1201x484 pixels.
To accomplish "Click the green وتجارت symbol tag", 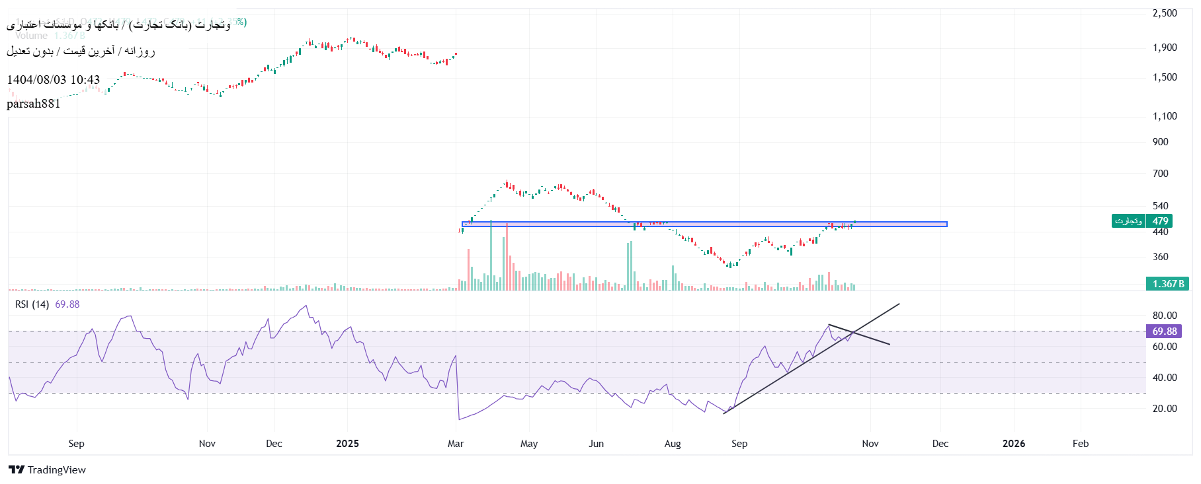I will pos(1128,221).
